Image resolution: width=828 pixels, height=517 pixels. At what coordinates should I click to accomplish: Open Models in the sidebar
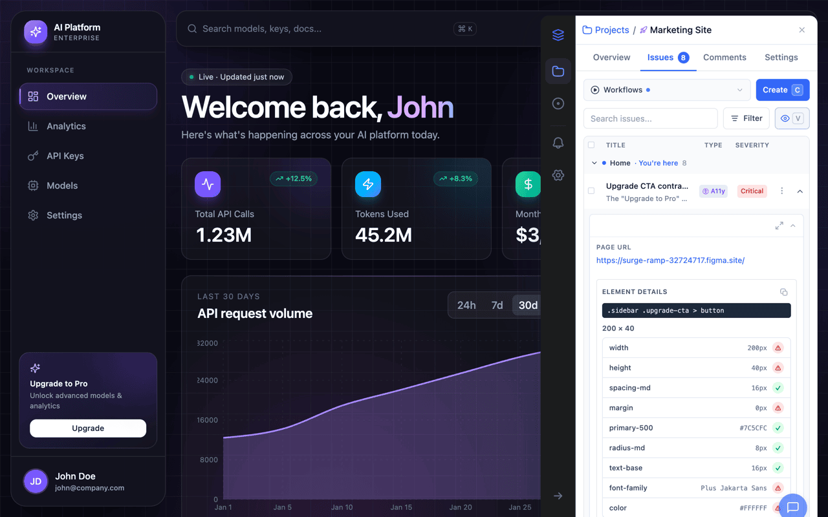(88, 185)
